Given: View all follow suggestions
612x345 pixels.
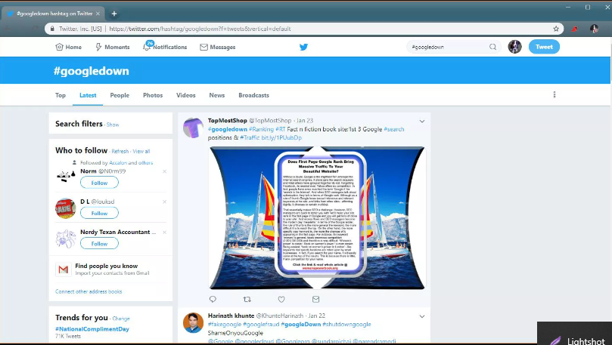Looking at the screenshot, I should (x=141, y=151).
